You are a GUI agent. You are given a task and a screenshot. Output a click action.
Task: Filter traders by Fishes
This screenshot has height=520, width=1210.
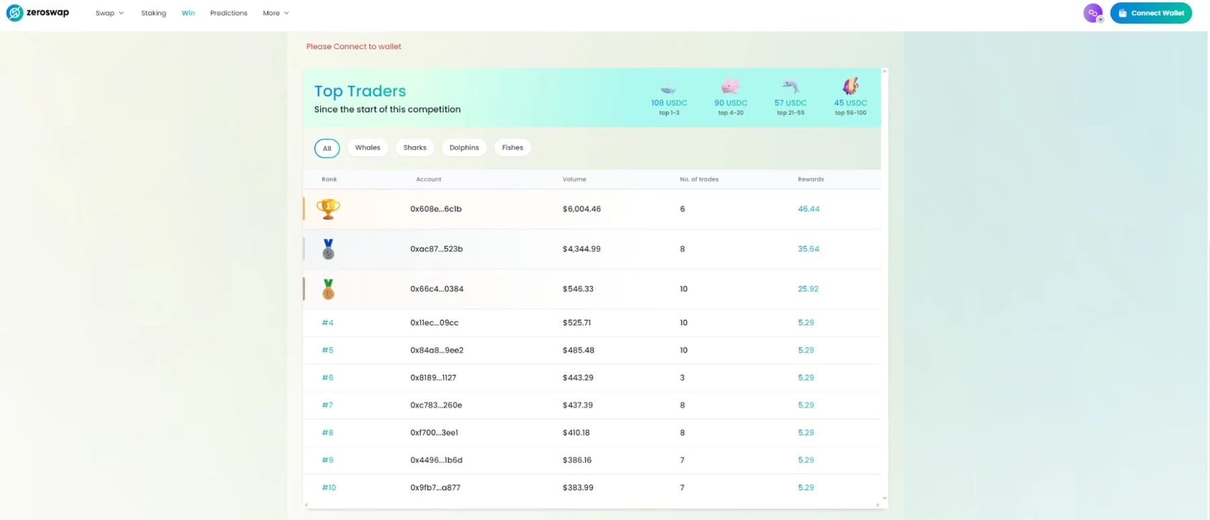[512, 147]
